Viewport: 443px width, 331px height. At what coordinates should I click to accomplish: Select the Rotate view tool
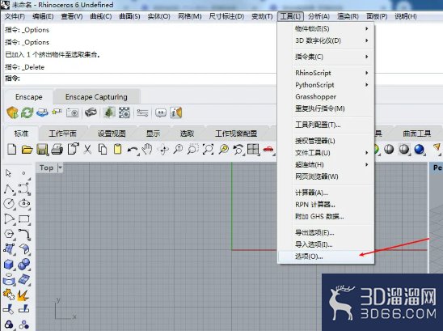click(x=163, y=149)
